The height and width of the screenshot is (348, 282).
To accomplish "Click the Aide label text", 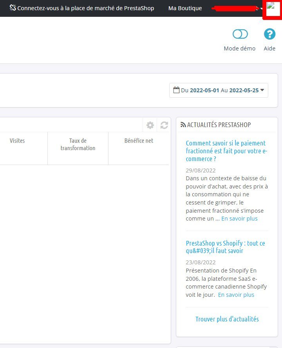I will pyautogui.click(x=269, y=48).
